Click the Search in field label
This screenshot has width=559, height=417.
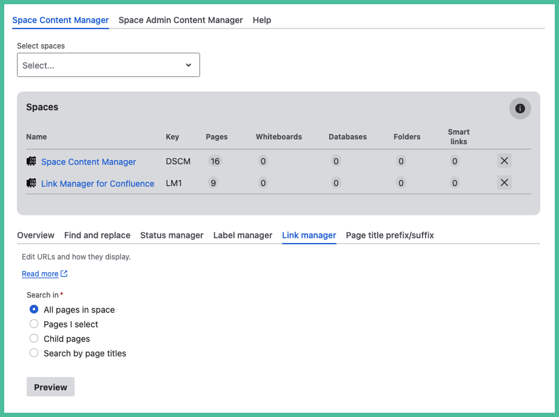coord(42,295)
